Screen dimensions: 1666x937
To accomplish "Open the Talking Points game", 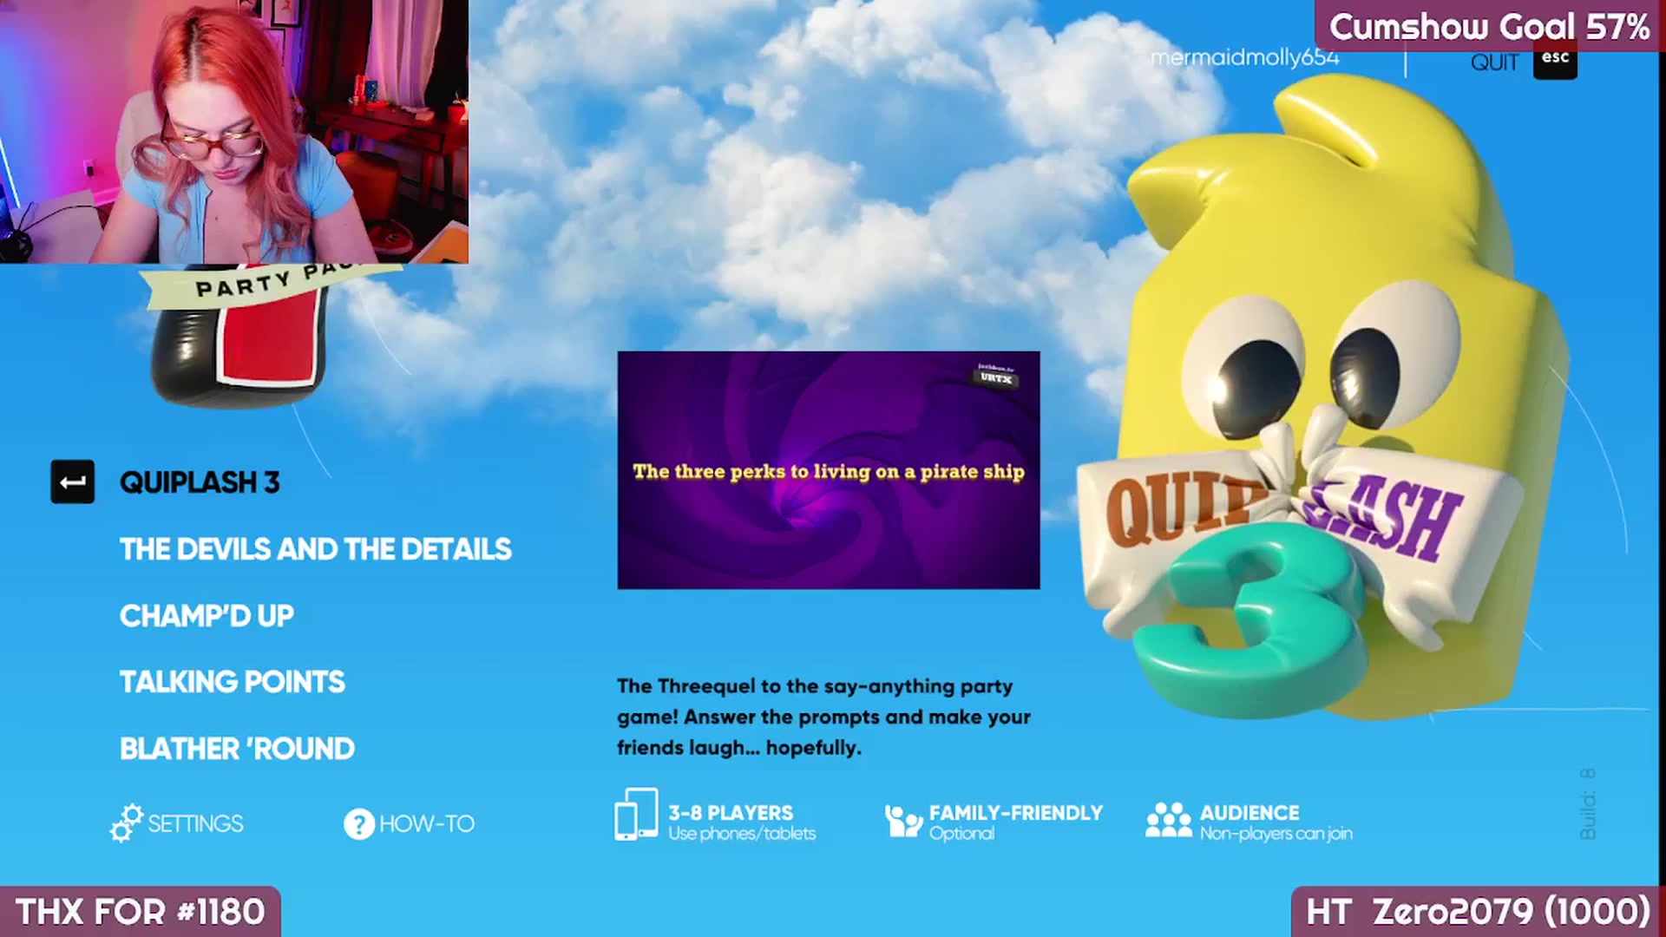I will pyautogui.click(x=233, y=682).
